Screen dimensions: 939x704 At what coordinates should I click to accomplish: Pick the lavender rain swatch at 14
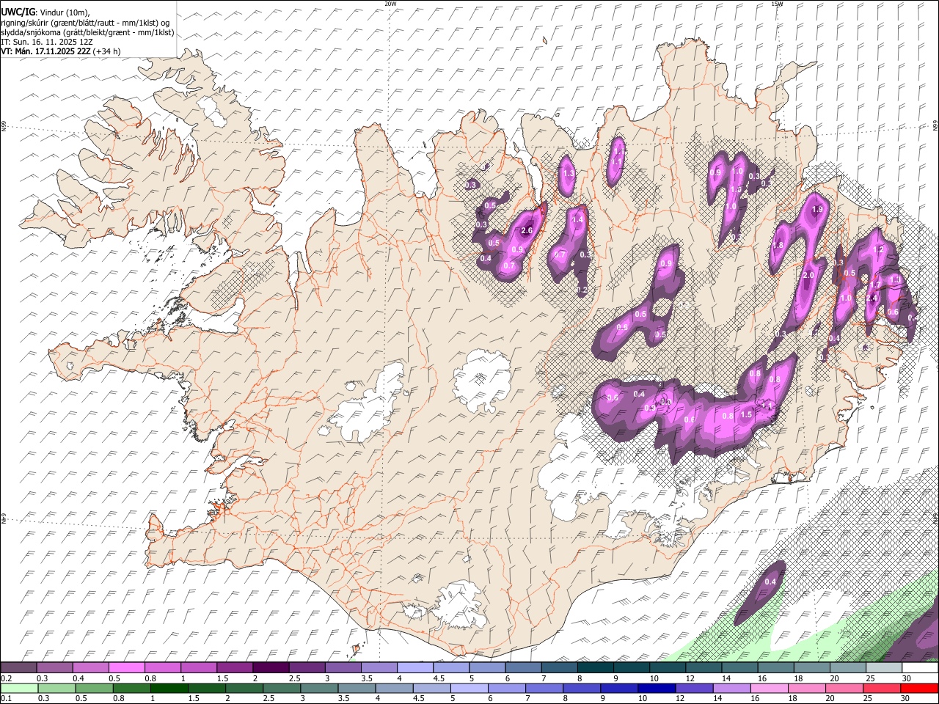[x=731, y=688]
